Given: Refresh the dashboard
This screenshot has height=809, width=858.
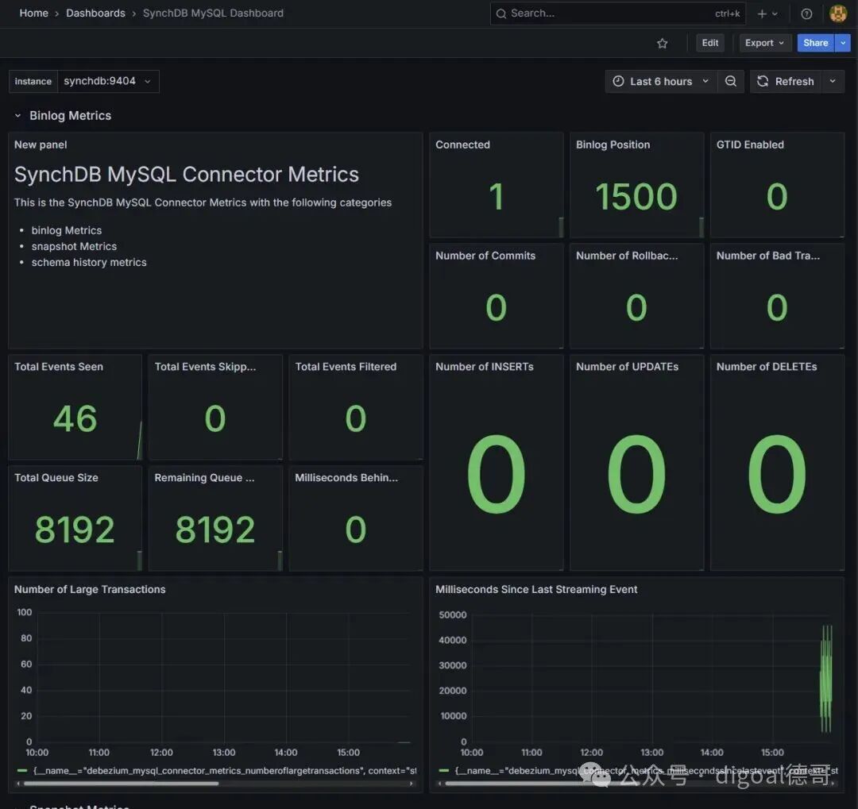Looking at the screenshot, I should pos(785,82).
